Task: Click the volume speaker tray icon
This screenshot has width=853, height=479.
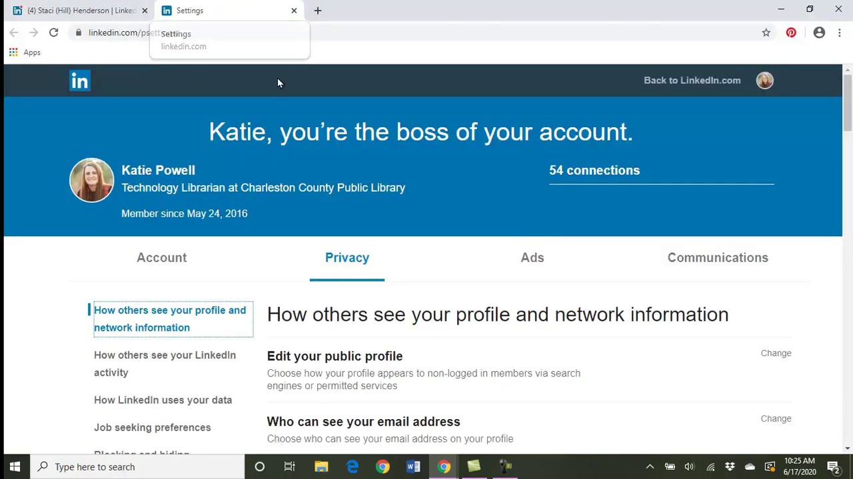Action: pyautogui.click(x=689, y=467)
